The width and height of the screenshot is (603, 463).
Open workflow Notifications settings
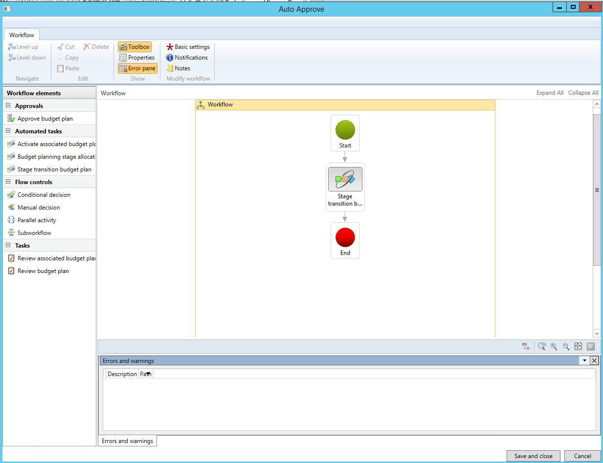tap(187, 58)
